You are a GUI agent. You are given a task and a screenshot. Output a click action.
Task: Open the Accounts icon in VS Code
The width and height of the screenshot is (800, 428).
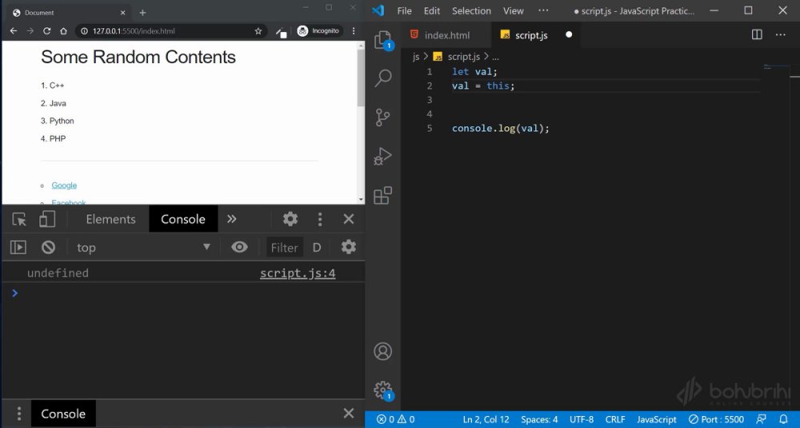pyautogui.click(x=382, y=351)
